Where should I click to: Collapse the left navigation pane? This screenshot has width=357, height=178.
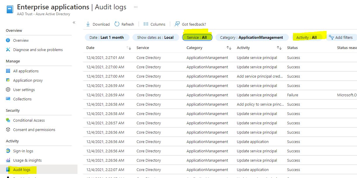coord(74,22)
